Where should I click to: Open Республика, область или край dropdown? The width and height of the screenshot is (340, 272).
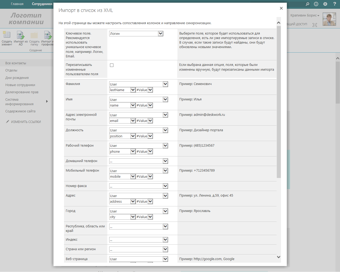point(138,226)
